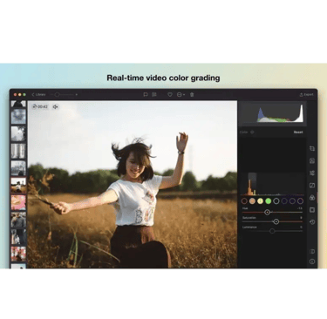Click the Saturation slider handle
The height and width of the screenshot is (319, 327).
276,221
